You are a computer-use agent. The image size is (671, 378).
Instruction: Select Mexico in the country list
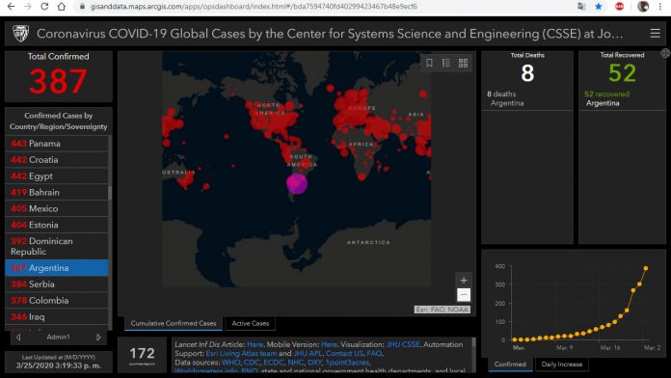[x=57, y=208]
